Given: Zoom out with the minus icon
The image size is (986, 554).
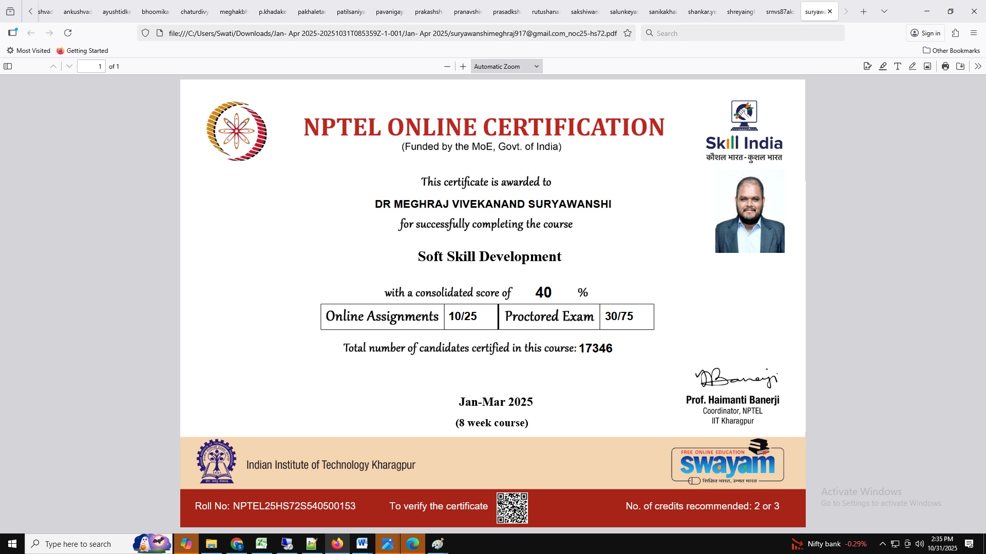Looking at the screenshot, I should 447,66.
